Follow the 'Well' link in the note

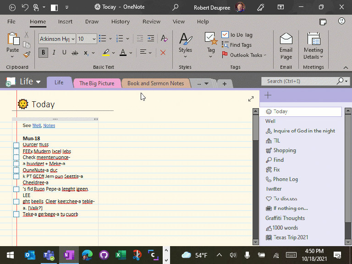coord(36,126)
